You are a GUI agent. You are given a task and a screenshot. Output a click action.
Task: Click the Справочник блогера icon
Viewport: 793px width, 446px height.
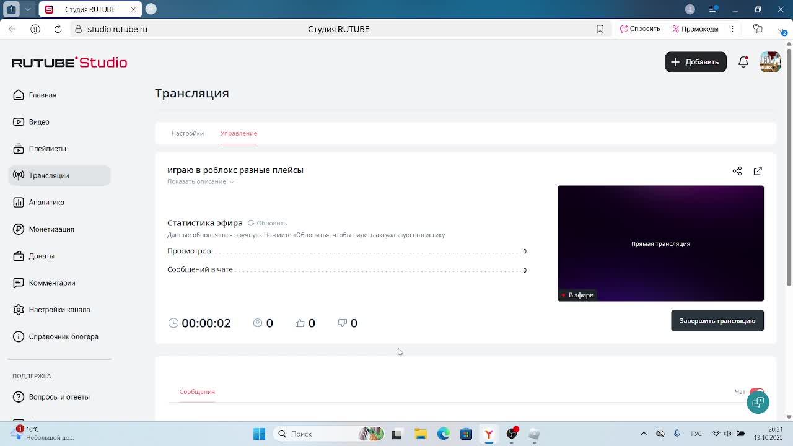(19, 336)
